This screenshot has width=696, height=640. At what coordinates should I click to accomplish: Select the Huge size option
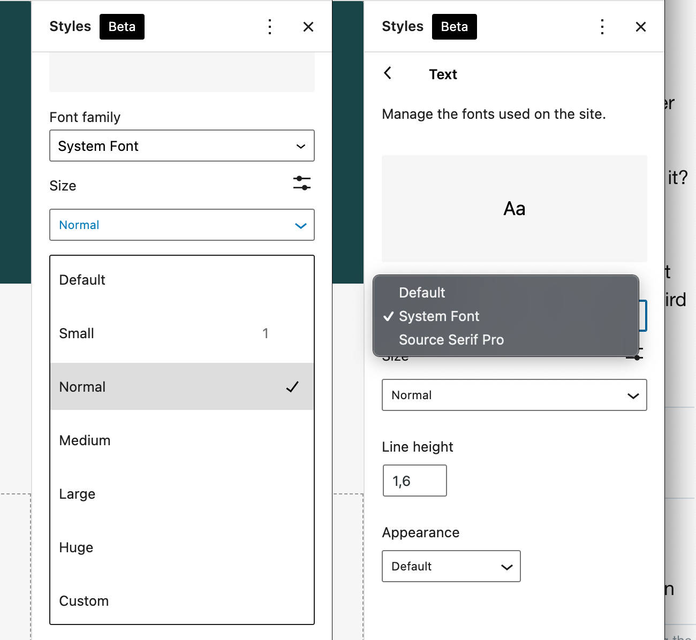[x=76, y=547]
